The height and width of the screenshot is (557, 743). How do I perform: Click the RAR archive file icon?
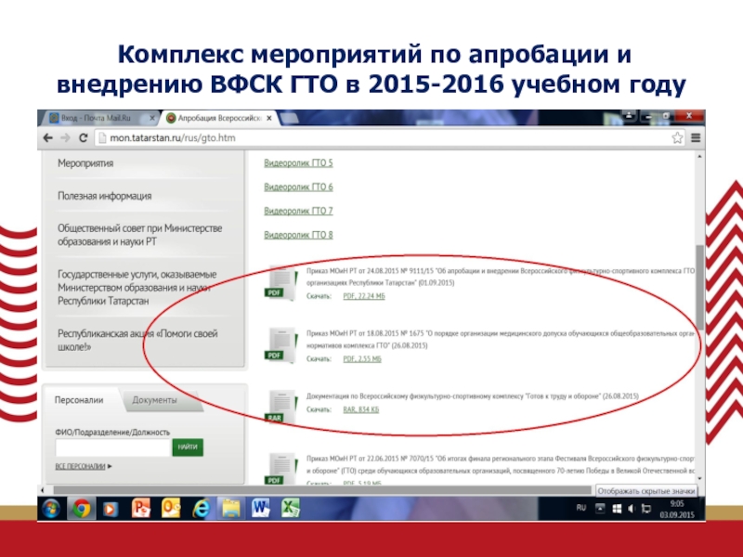(278, 406)
